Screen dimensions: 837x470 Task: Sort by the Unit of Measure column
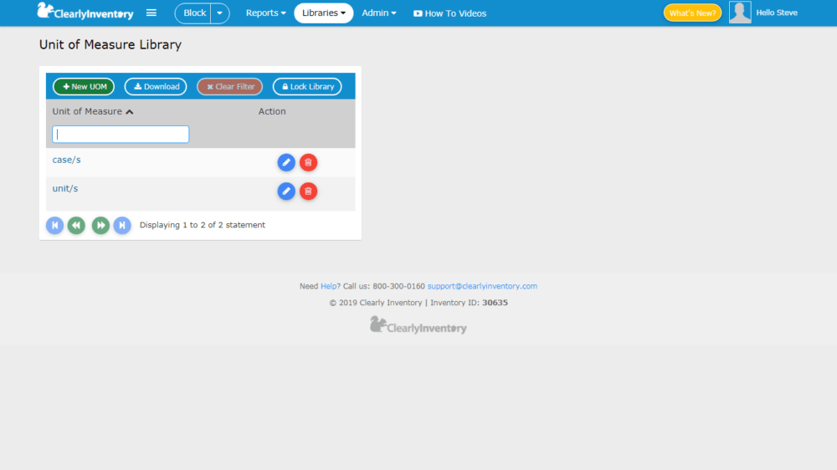[93, 111]
